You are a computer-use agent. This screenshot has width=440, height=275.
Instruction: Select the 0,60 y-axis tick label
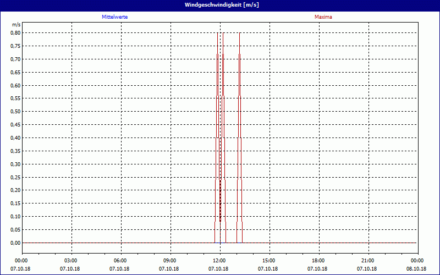coord(16,86)
